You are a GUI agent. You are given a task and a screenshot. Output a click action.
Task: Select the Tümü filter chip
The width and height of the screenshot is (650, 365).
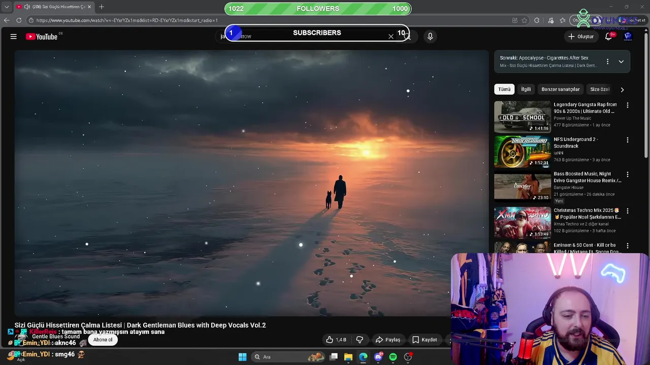point(504,89)
